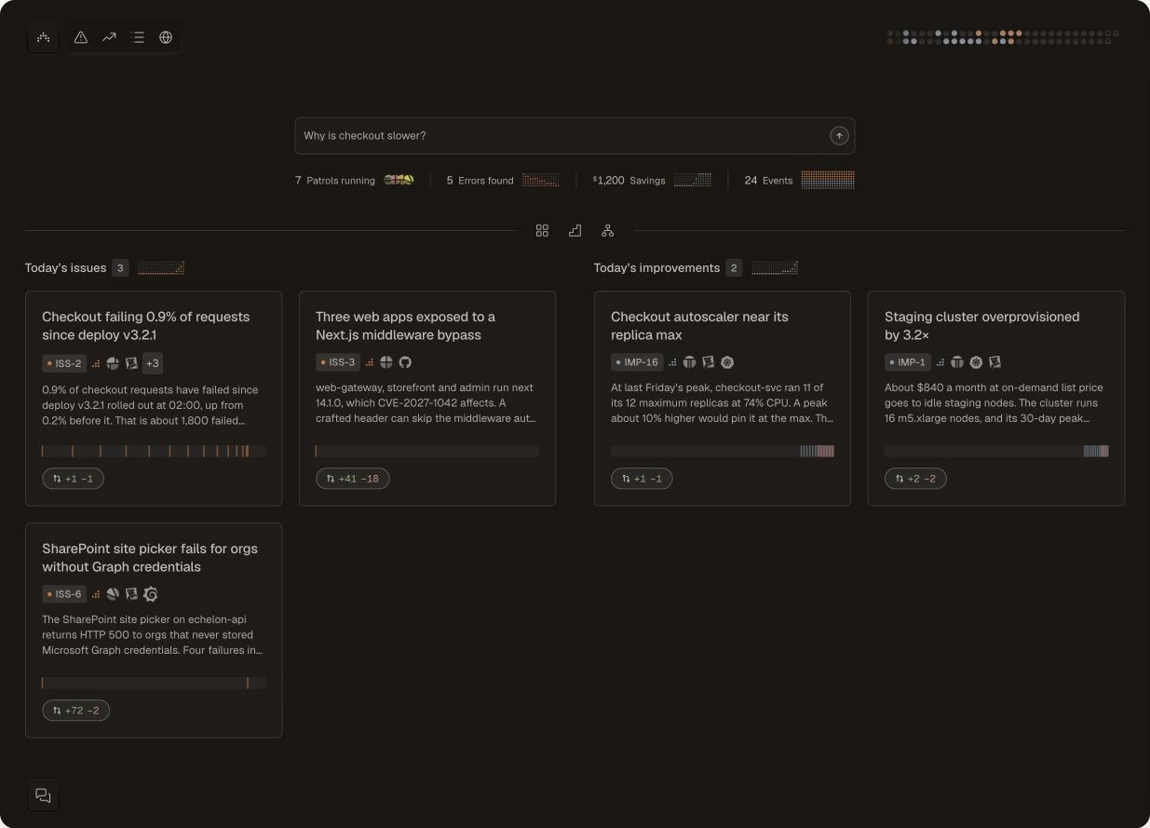Image resolution: width=1150 pixels, height=828 pixels.
Task: Click the IMP-16 improvement tag
Action: click(637, 362)
